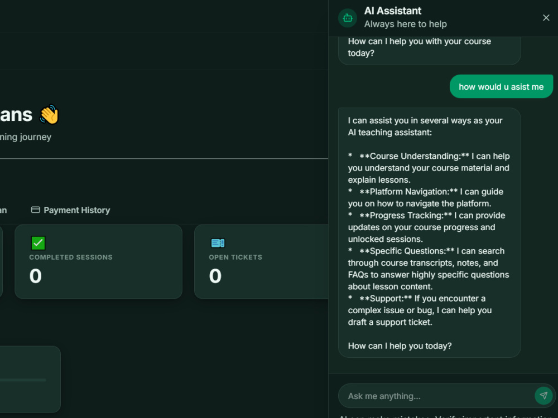Click the 'Course Understanding' bullet in the reply
The height and width of the screenshot is (418, 558).
click(429, 168)
